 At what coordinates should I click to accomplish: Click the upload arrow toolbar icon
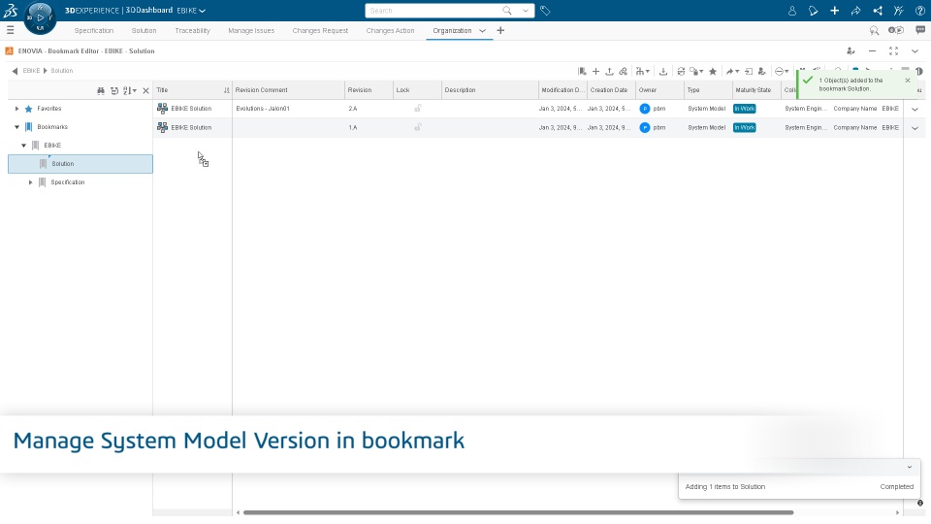click(609, 71)
